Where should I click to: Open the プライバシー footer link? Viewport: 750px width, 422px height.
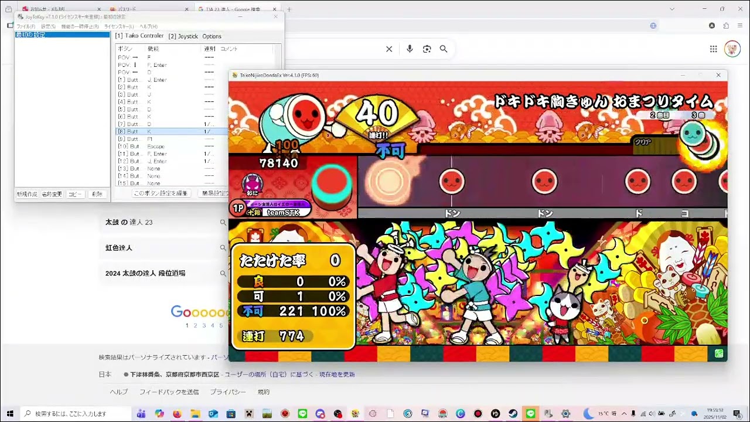click(x=228, y=392)
